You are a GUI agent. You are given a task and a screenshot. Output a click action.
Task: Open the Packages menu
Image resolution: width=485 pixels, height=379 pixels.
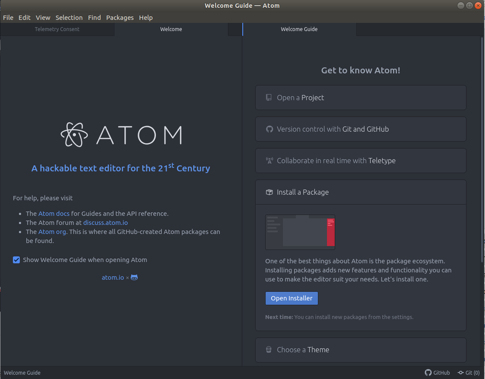click(x=119, y=18)
